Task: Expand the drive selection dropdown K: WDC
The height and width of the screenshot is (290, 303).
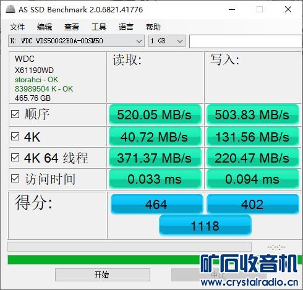Action: click(76, 41)
